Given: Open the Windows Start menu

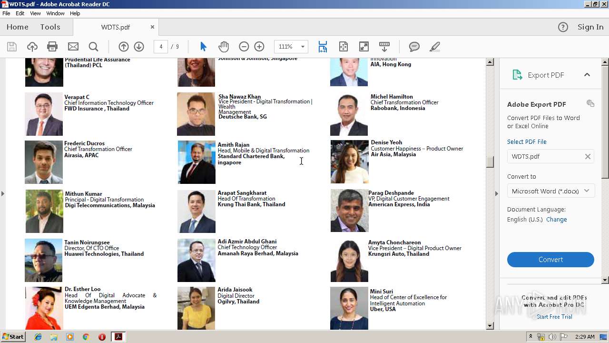Looking at the screenshot, I should point(13,337).
